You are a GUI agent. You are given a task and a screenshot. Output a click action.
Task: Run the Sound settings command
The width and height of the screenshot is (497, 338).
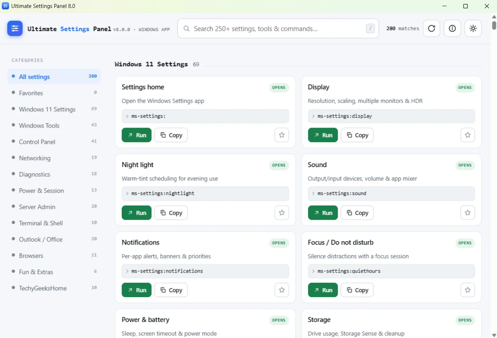[323, 213]
